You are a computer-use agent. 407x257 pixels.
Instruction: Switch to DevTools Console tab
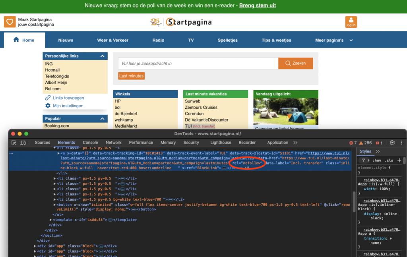pos(90,143)
